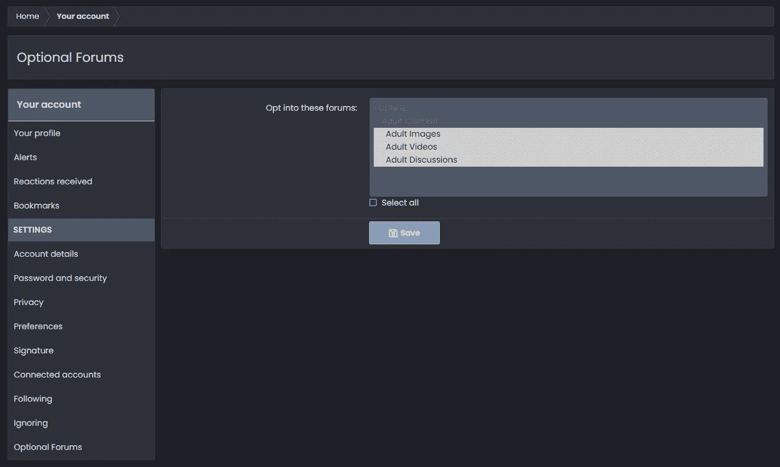Open Following list
Viewport: 780px width, 467px height.
tap(81, 399)
